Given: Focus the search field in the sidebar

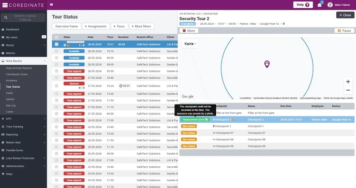Looking at the screenshot, I should pos(25,18).
